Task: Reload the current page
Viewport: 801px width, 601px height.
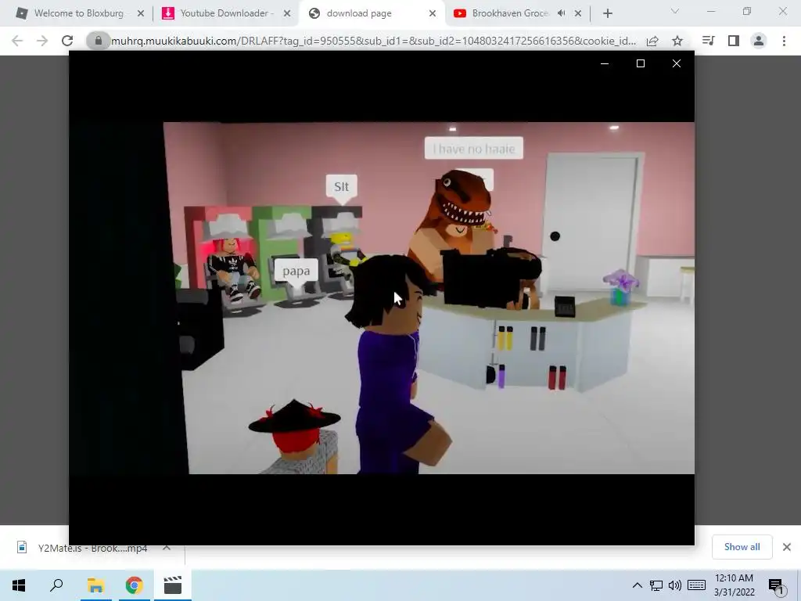Action: tap(67, 41)
